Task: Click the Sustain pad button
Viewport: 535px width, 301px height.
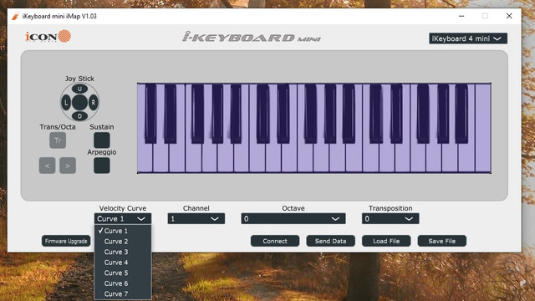Action: (102, 140)
